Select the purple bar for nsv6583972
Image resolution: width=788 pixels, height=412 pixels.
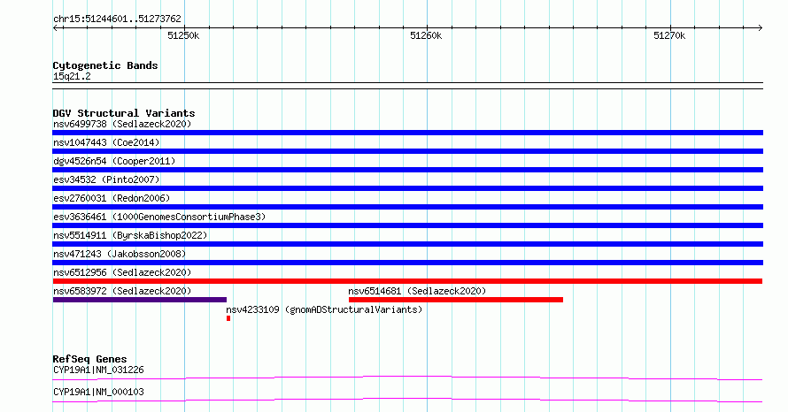140,300
